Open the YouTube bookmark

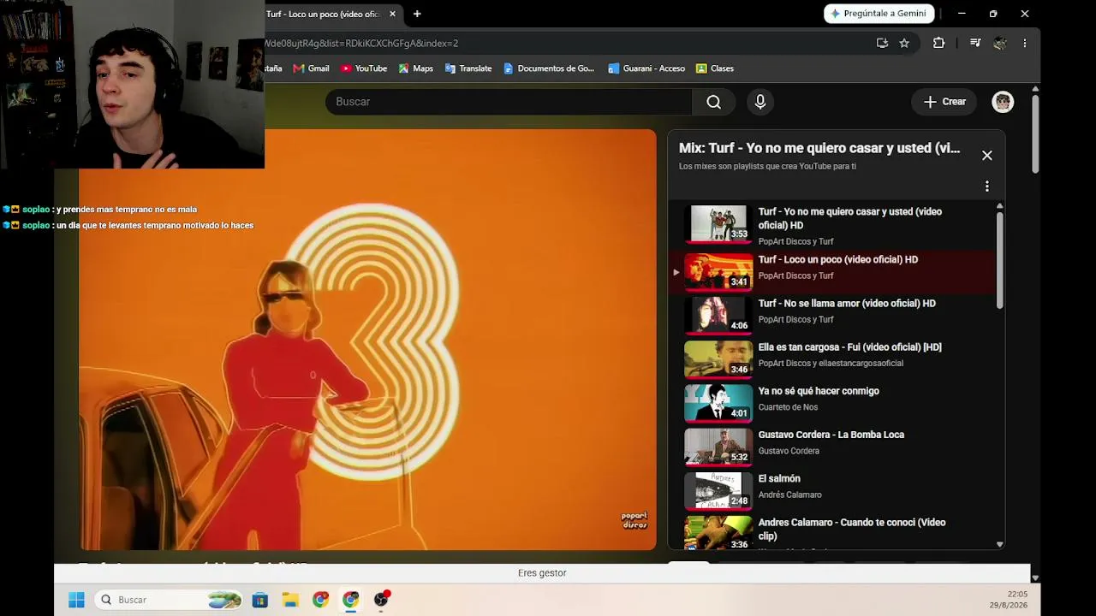pyautogui.click(x=364, y=68)
